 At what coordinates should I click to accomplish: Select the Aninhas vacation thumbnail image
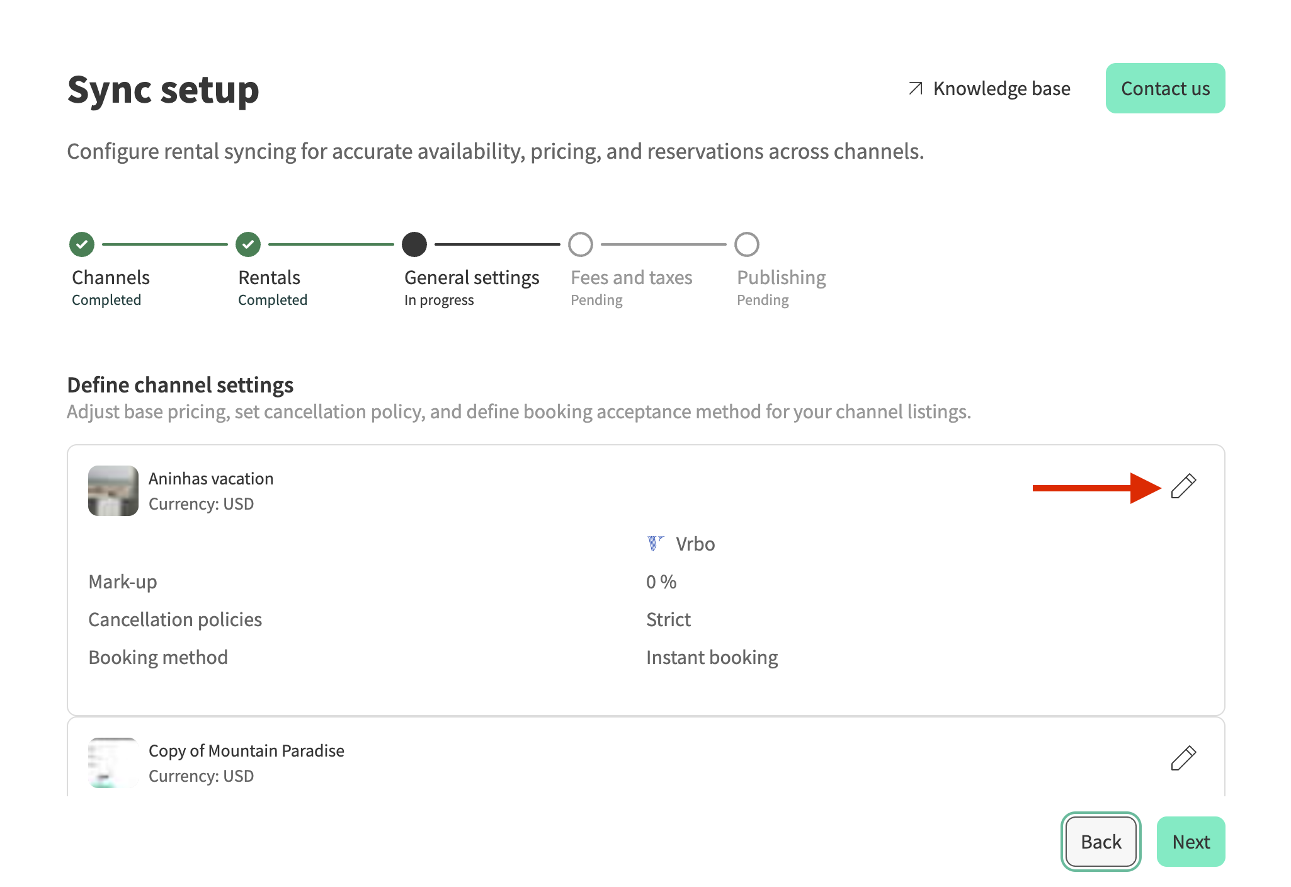[113, 491]
